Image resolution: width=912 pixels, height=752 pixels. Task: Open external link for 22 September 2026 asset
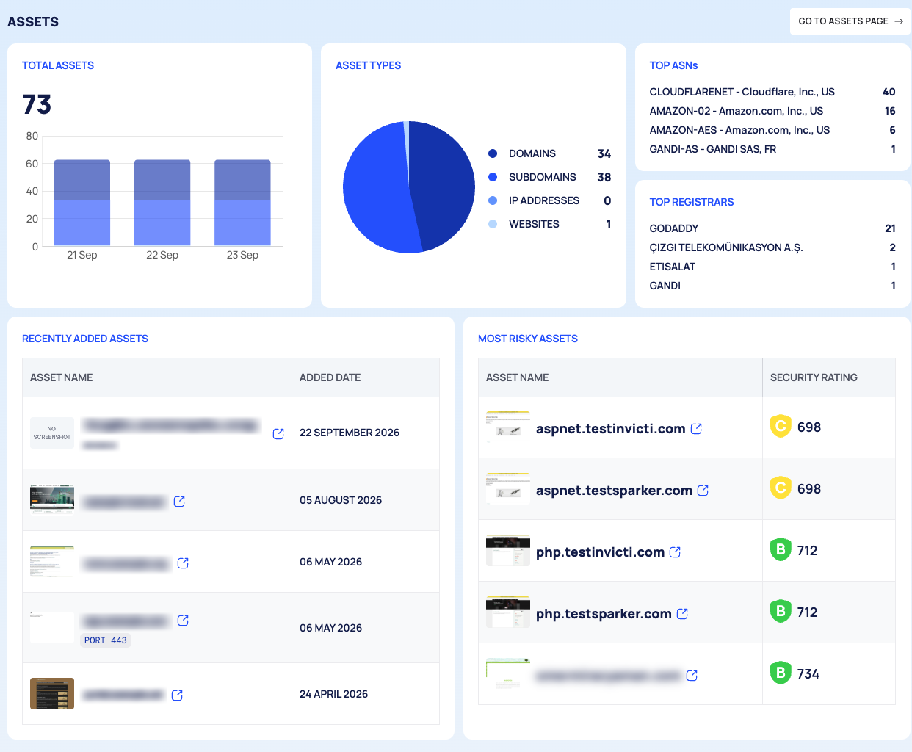click(x=278, y=434)
